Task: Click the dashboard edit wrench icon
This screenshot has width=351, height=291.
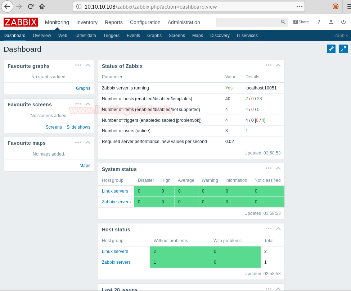Action: pyautogui.click(x=331, y=49)
